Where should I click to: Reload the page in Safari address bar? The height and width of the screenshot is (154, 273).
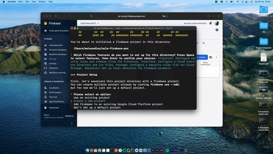[167, 16]
